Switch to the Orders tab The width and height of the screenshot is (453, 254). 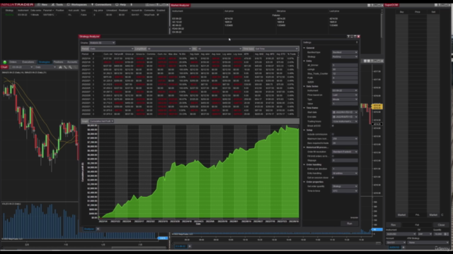coord(13,62)
